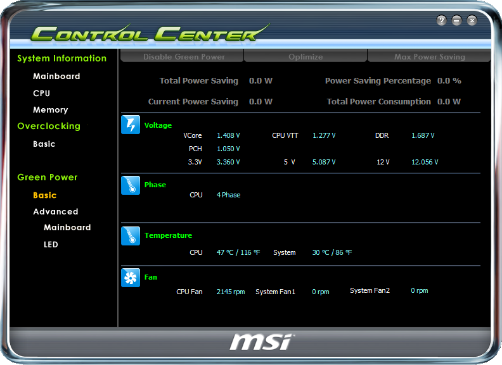The height and width of the screenshot is (365, 502).
Task: Click the Max Power Saving button
Action: (x=429, y=56)
